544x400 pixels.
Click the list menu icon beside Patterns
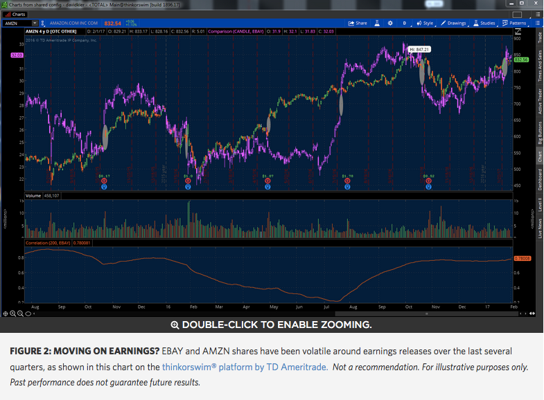tap(537, 24)
